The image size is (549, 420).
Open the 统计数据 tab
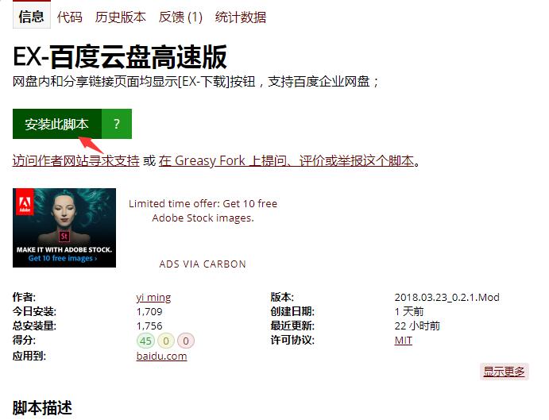click(x=241, y=17)
